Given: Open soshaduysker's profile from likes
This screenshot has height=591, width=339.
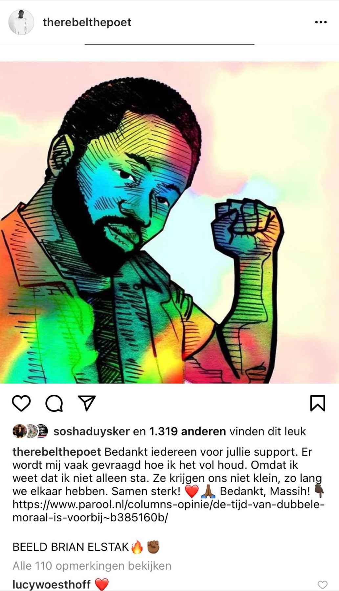Looking at the screenshot, I should [92, 431].
